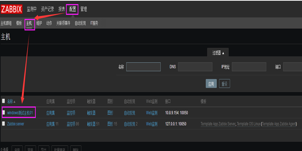Open the 报表 top menu
This screenshot has height=151, width=302.
pos(62,9)
